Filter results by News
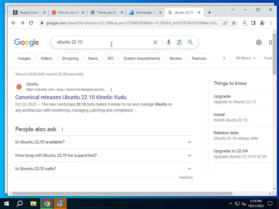279x209 pixels. 93,58
